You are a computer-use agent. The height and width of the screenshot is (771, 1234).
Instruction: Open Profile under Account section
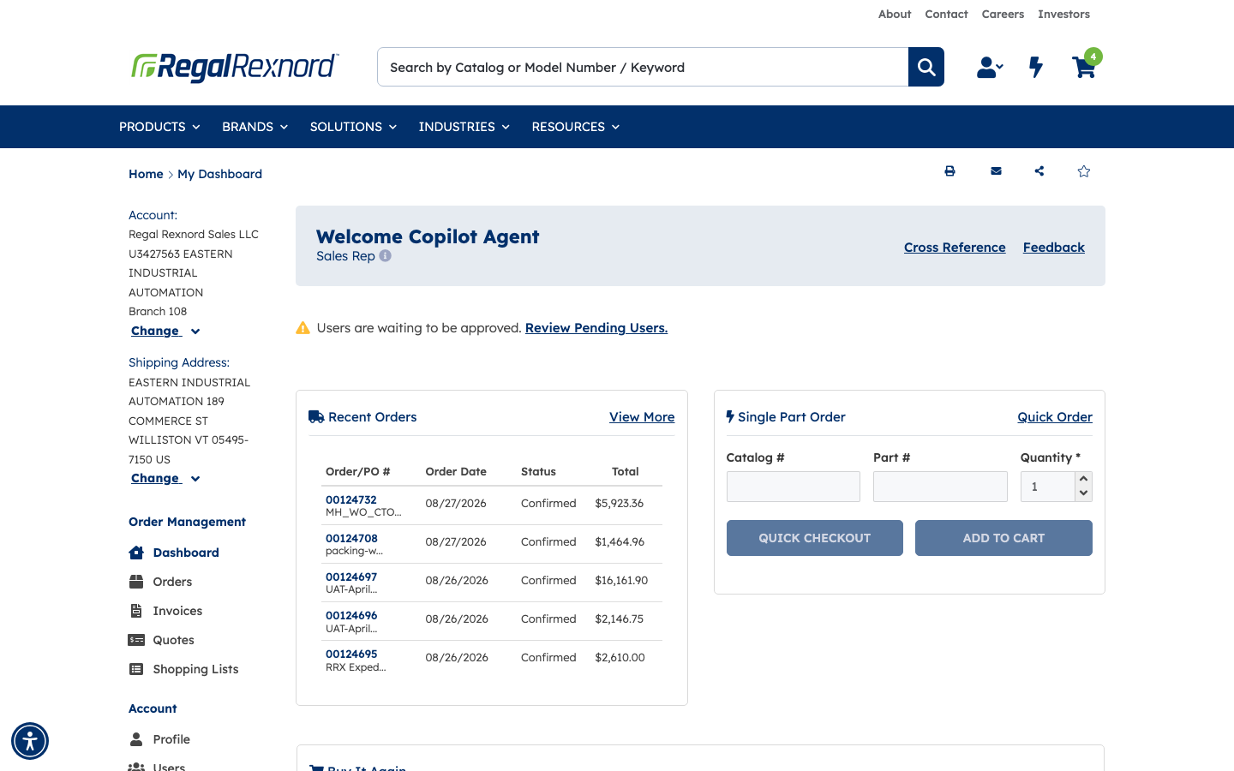coord(171,739)
